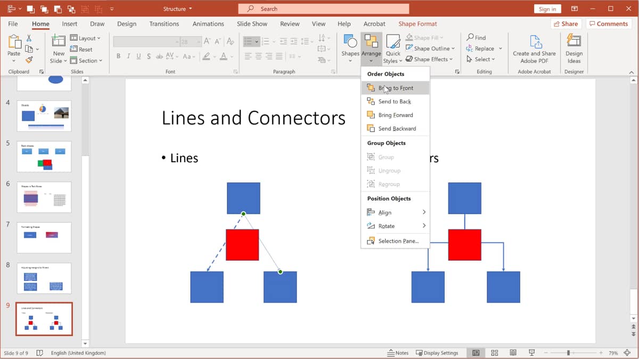Select the Format Painter brush
639x359 pixels.
tap(29, 60)
